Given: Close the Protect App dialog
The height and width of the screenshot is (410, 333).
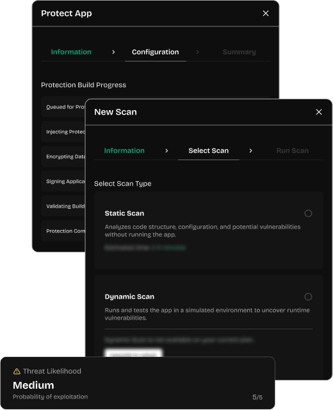Looking at the screenshot, I should [266, 13].
